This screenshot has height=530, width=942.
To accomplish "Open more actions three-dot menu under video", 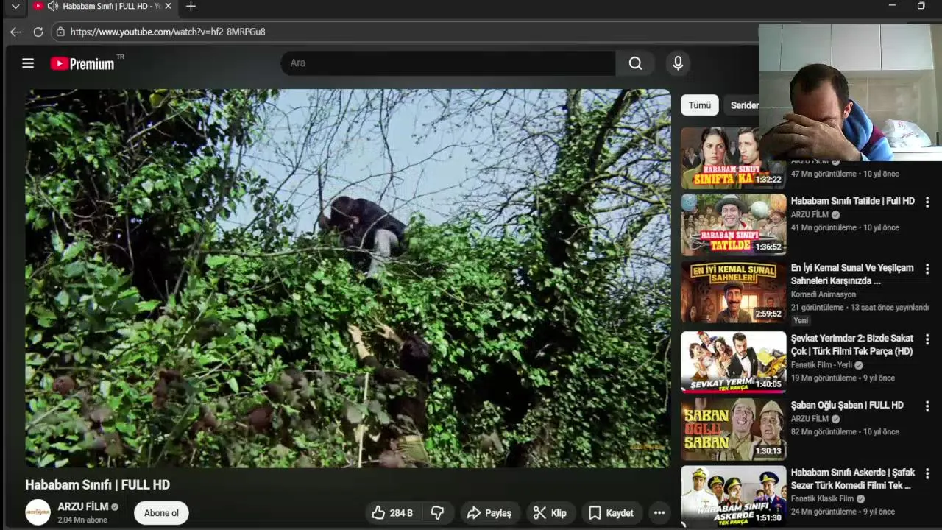I will [659, 513].
